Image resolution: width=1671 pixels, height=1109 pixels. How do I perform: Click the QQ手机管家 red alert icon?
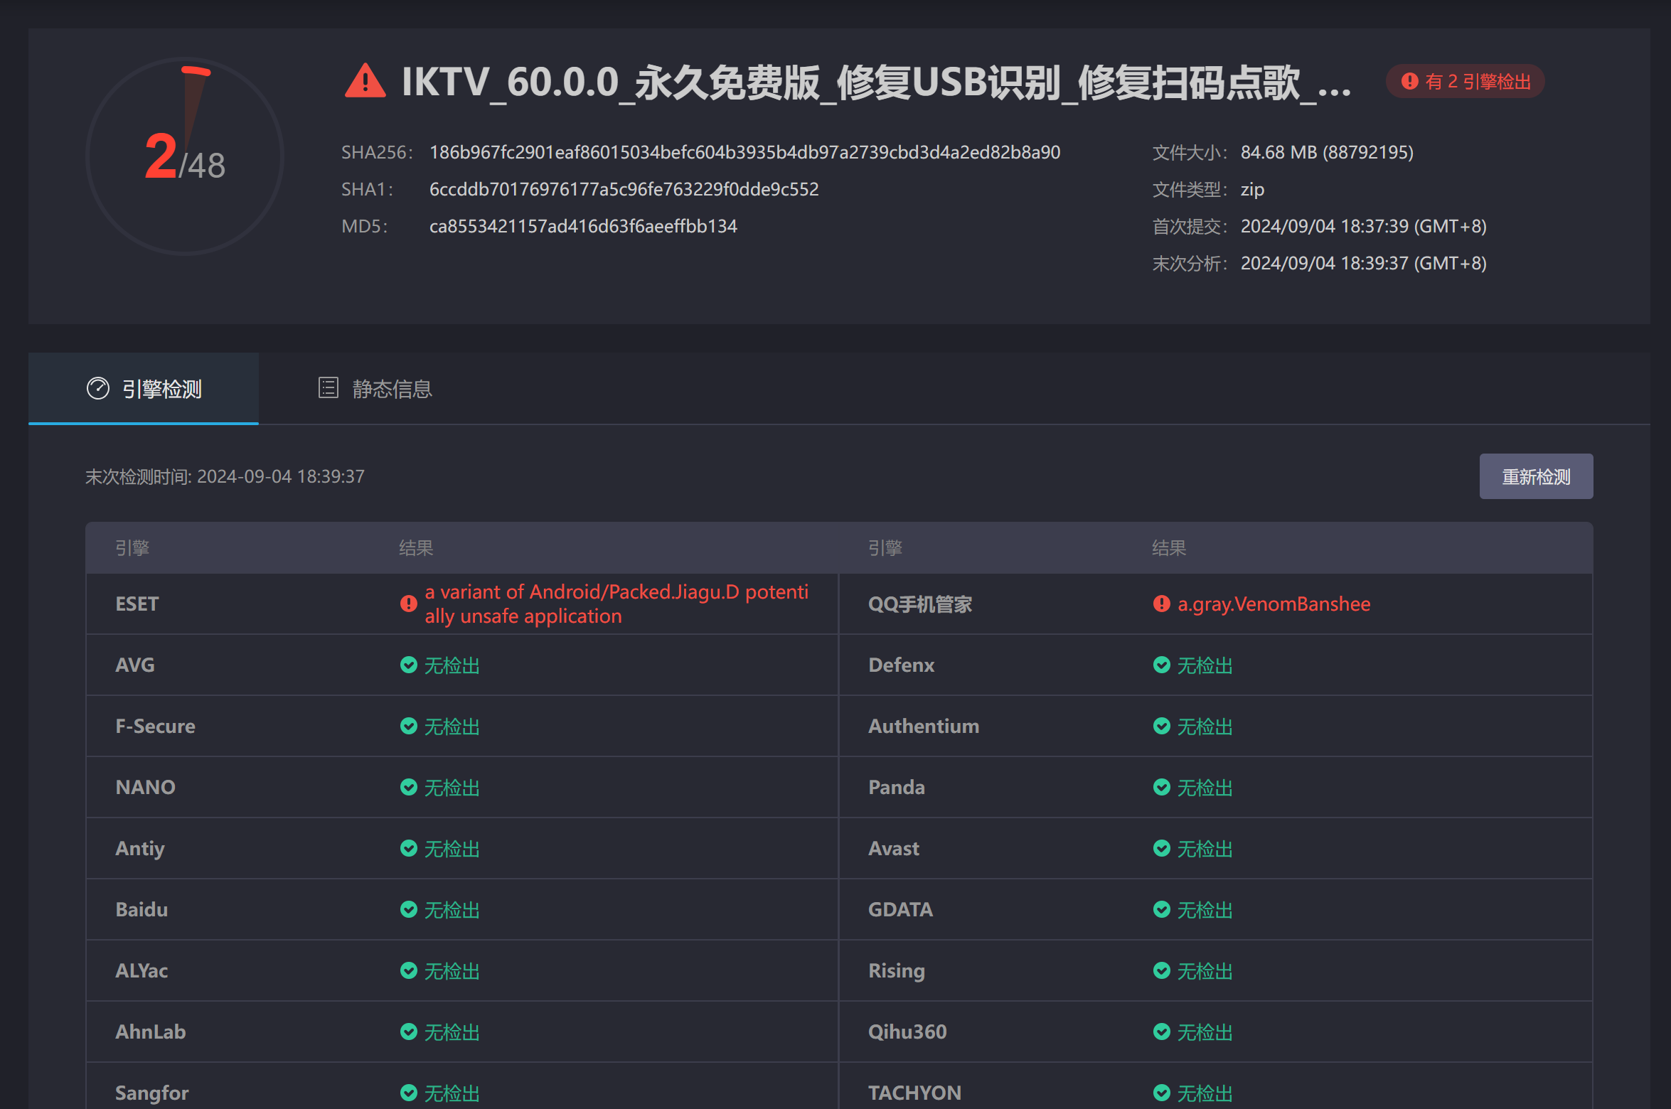[x=1161, y=604]
